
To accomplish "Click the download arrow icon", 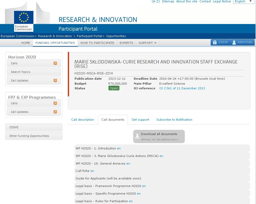I will [x=137, y=136].
